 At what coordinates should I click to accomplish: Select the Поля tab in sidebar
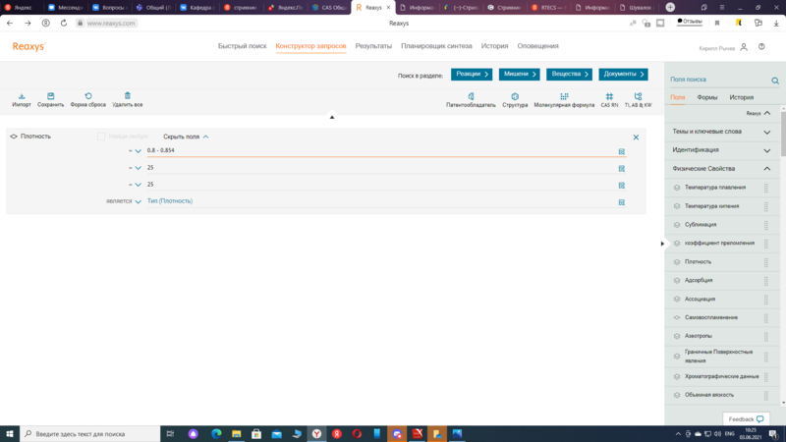(677, 97)
